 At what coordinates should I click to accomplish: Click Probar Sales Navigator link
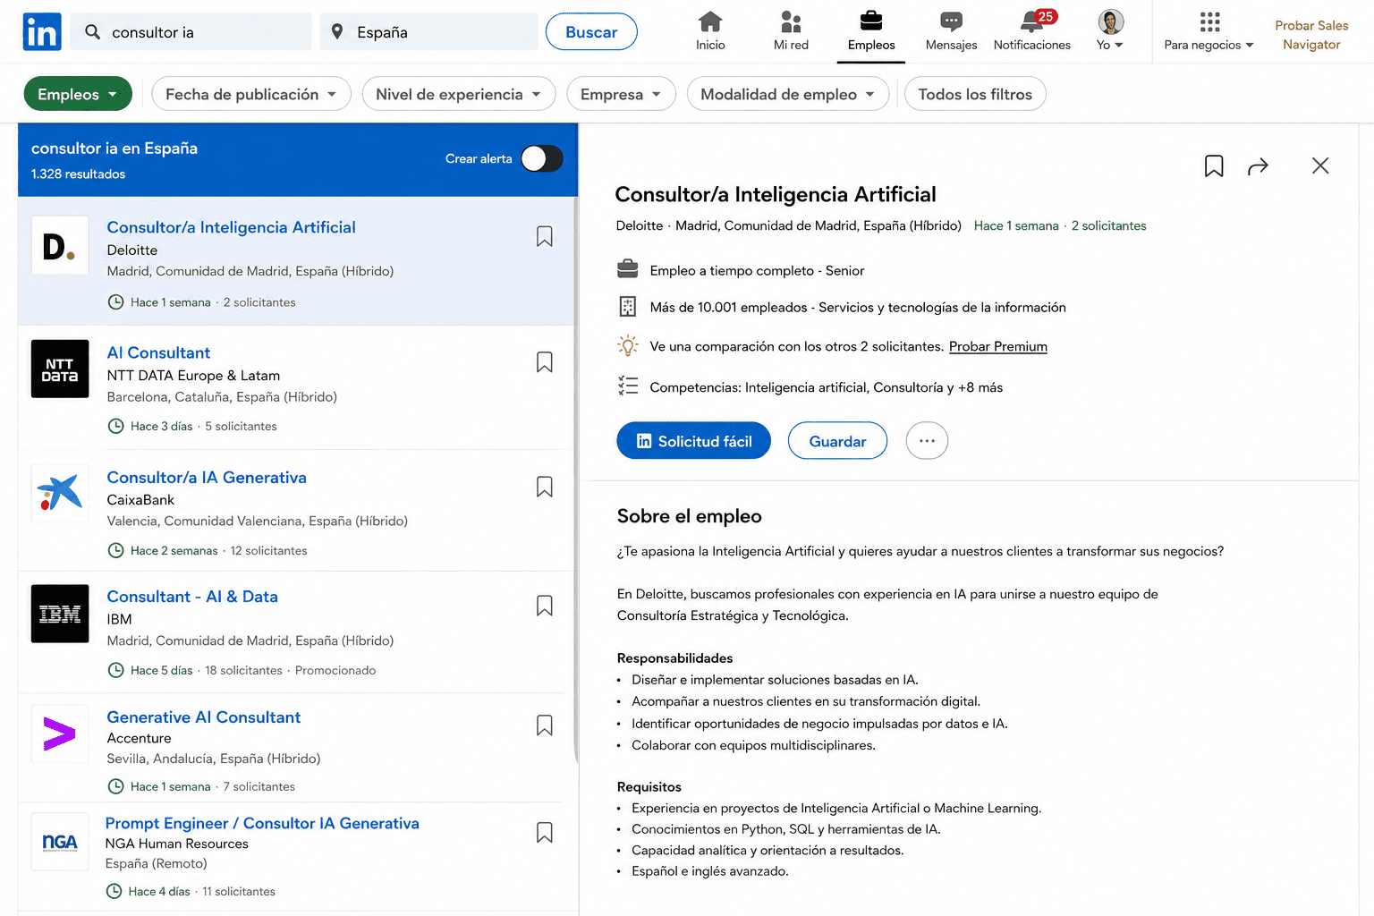coord(1311,35)
